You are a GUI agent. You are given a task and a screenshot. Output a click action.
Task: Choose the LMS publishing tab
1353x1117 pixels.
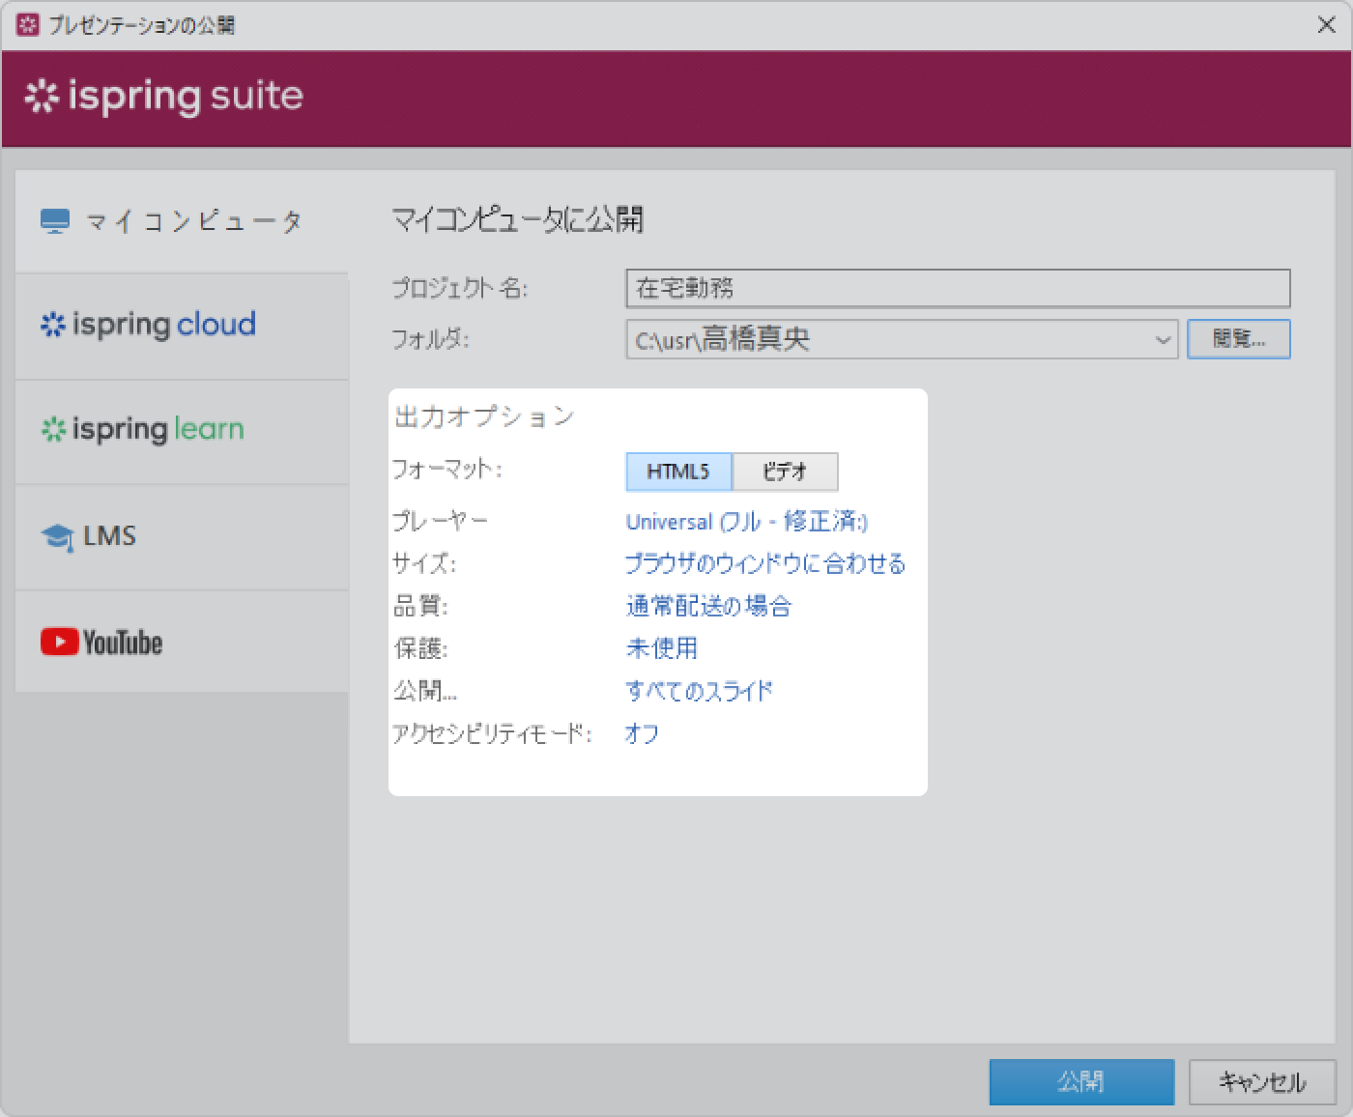pyautogui.click(x=182, y=536)
